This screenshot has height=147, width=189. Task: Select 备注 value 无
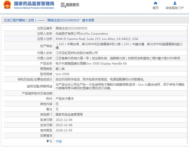pyautogui.click(x=57, y=109)
